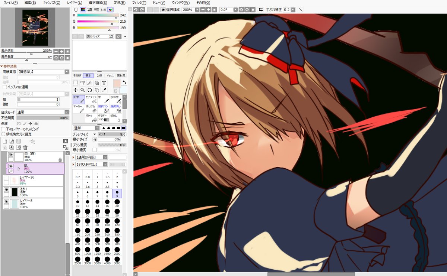
Task: Choose the バケツ bucket fill tool
Action: click(91, 118)
